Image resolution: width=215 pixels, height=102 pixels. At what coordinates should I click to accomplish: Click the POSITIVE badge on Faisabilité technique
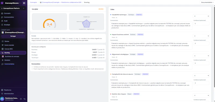pos(139,15)
